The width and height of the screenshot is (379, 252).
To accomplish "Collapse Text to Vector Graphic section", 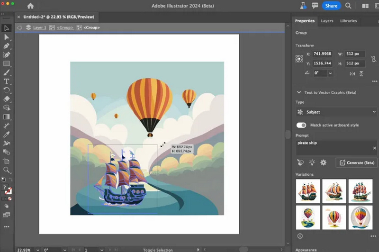I will (298, 92).
